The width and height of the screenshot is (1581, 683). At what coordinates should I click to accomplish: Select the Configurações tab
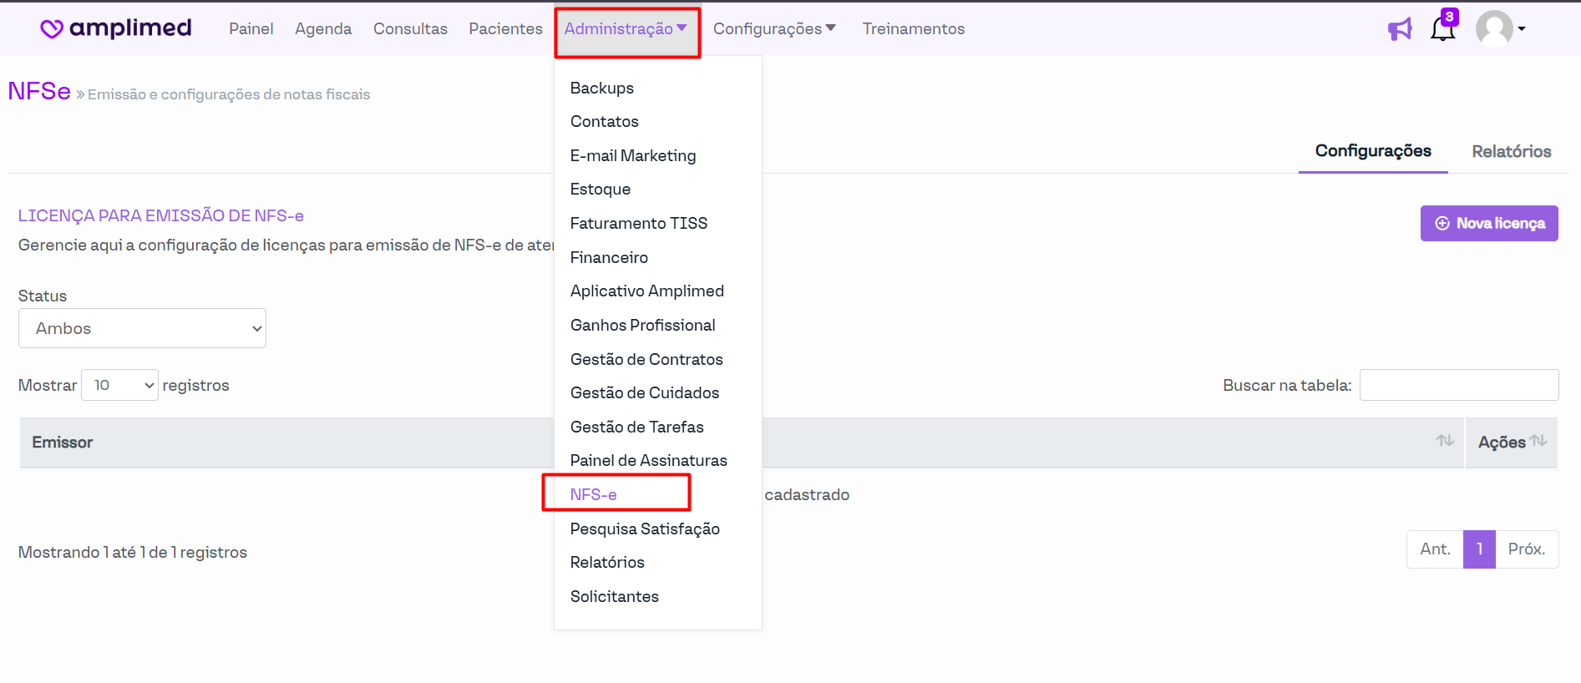[1372, 151]
